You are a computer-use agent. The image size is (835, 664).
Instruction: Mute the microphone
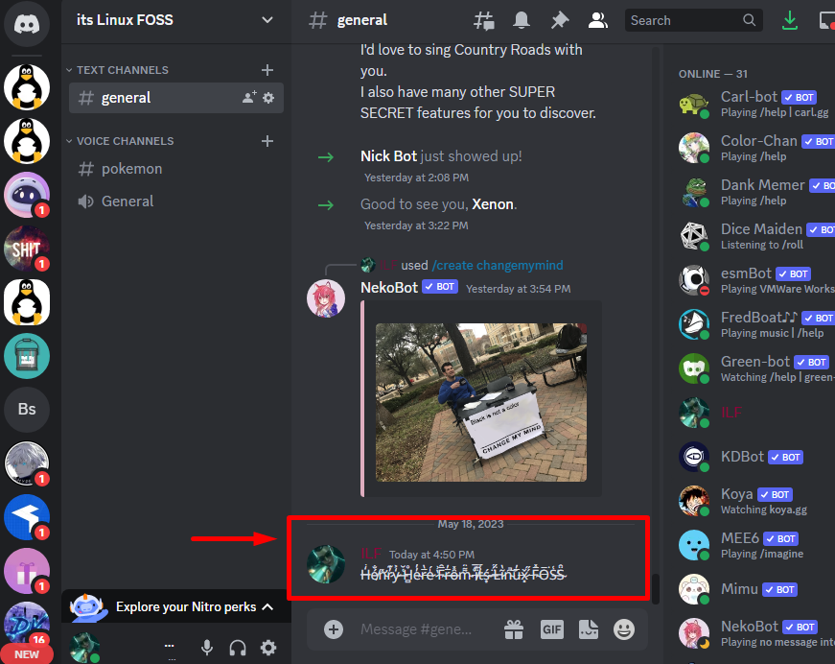[207, 648]
